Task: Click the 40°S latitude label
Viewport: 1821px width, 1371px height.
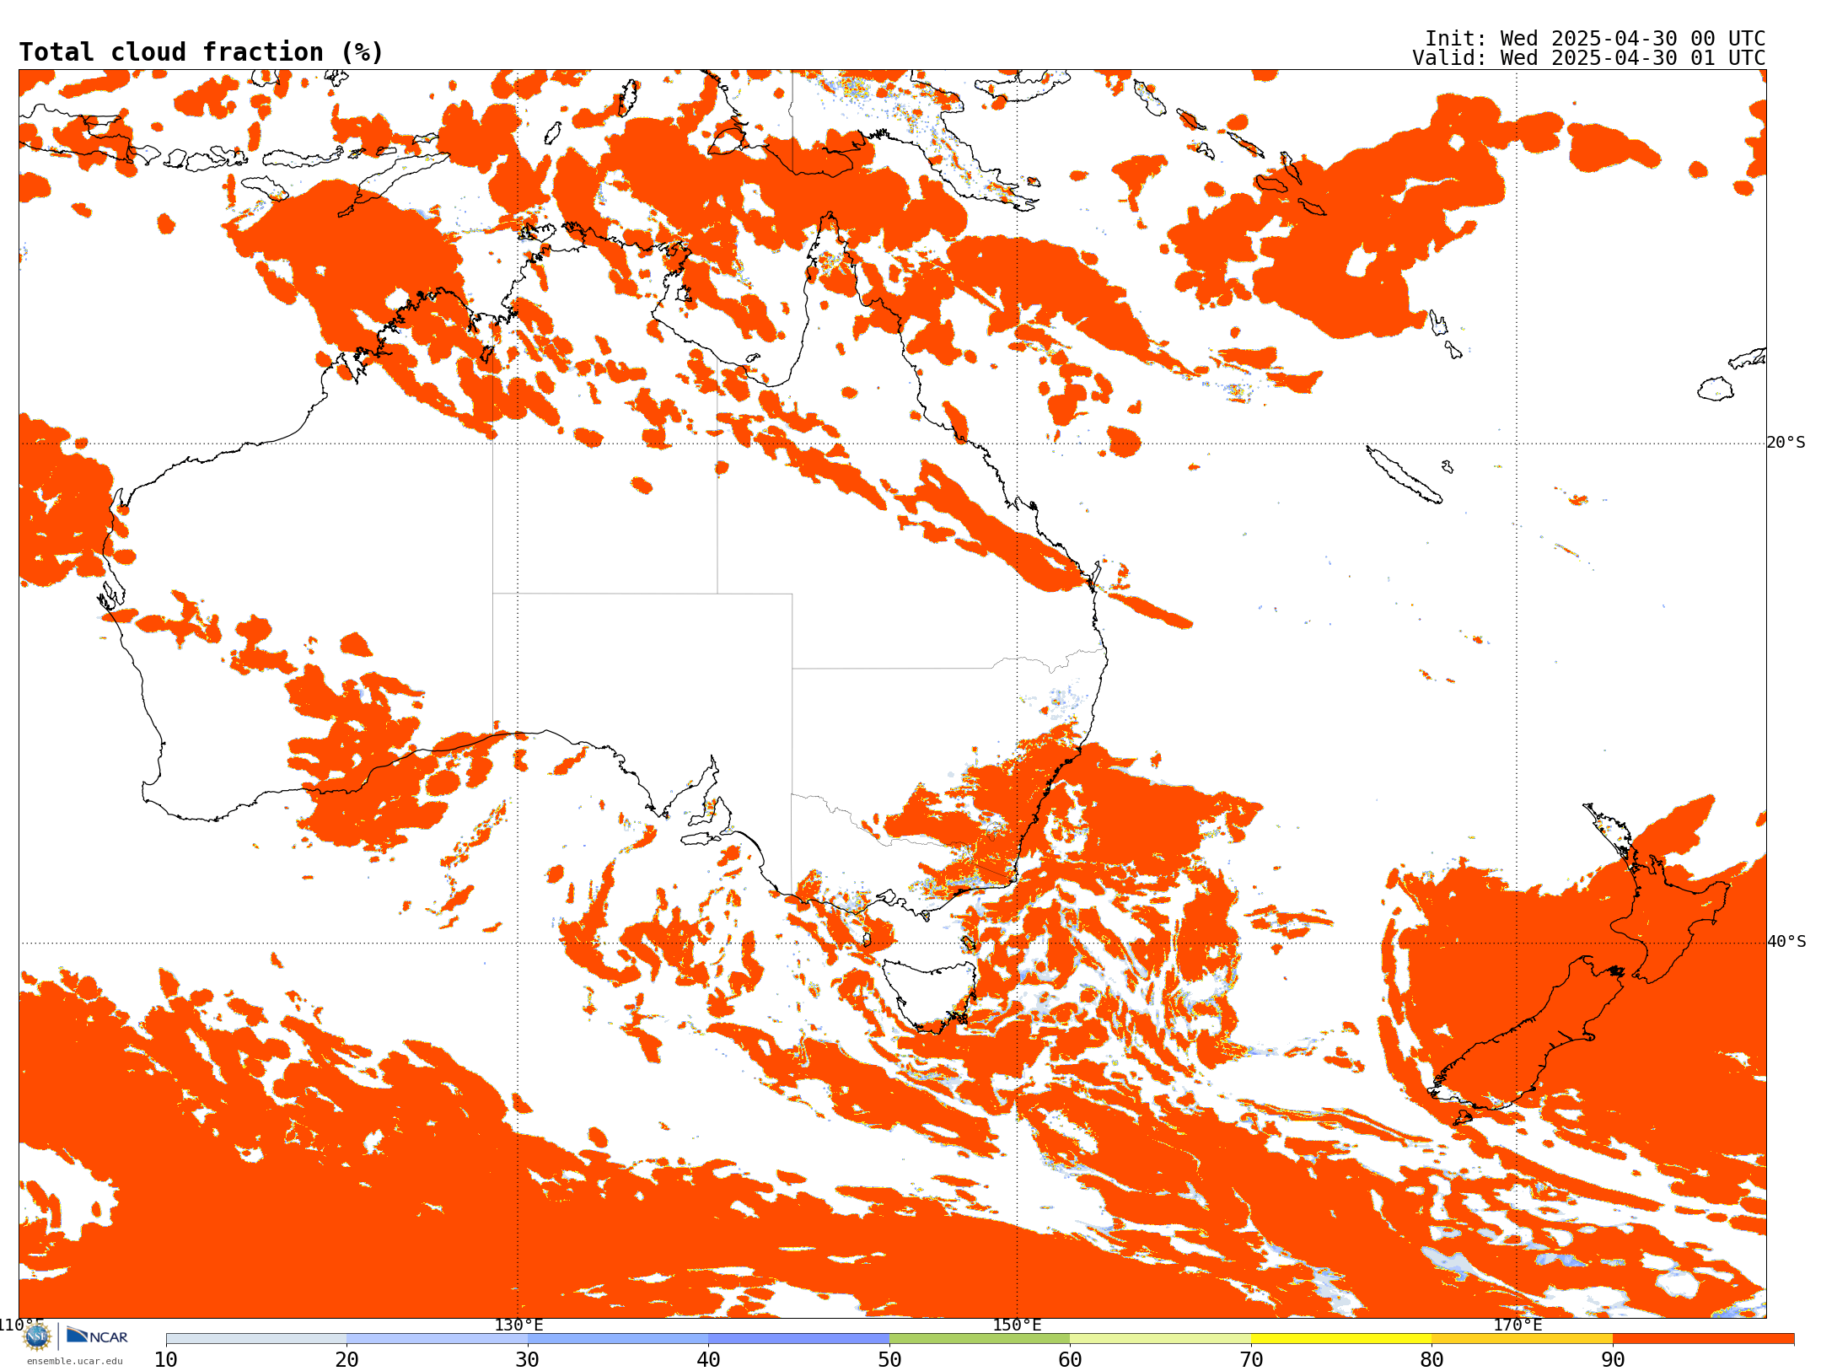Action: pyautogui.click(x=1786, y=942)
